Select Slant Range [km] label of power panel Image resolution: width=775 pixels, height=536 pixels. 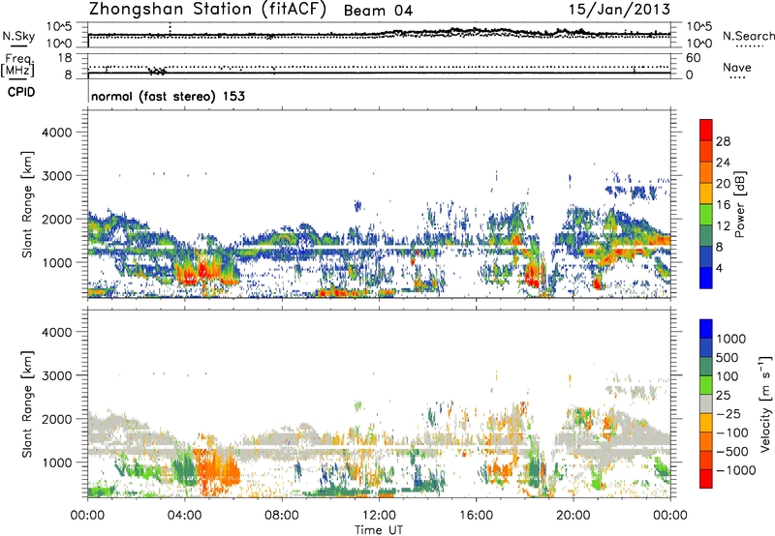28,204
